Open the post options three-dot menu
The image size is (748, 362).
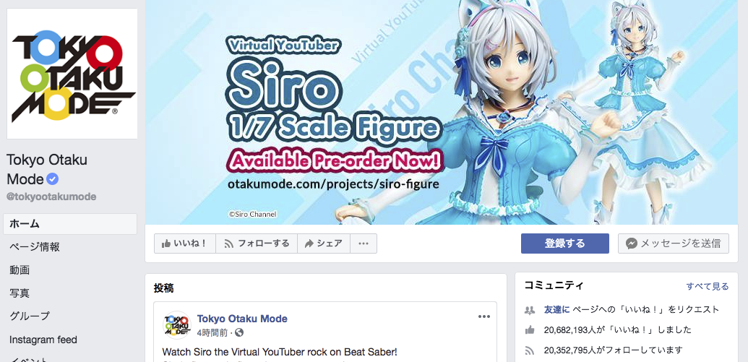click(x=484, y=316)
